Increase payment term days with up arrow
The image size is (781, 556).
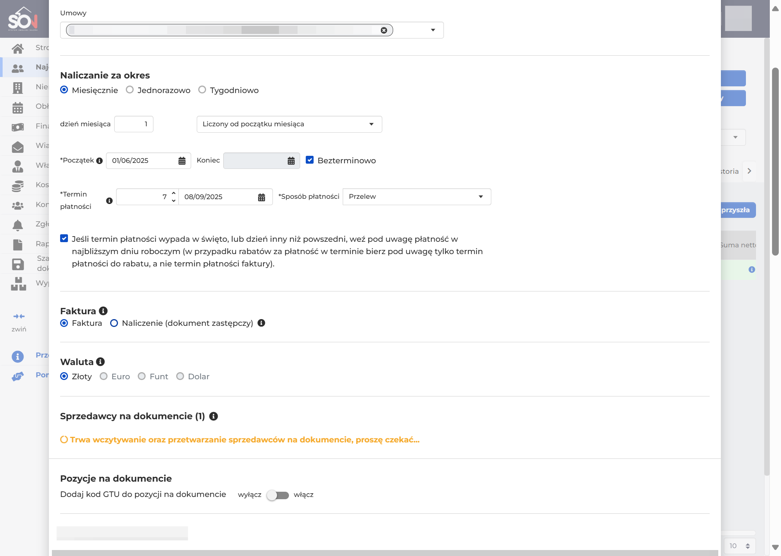click(x=174, y=193)
